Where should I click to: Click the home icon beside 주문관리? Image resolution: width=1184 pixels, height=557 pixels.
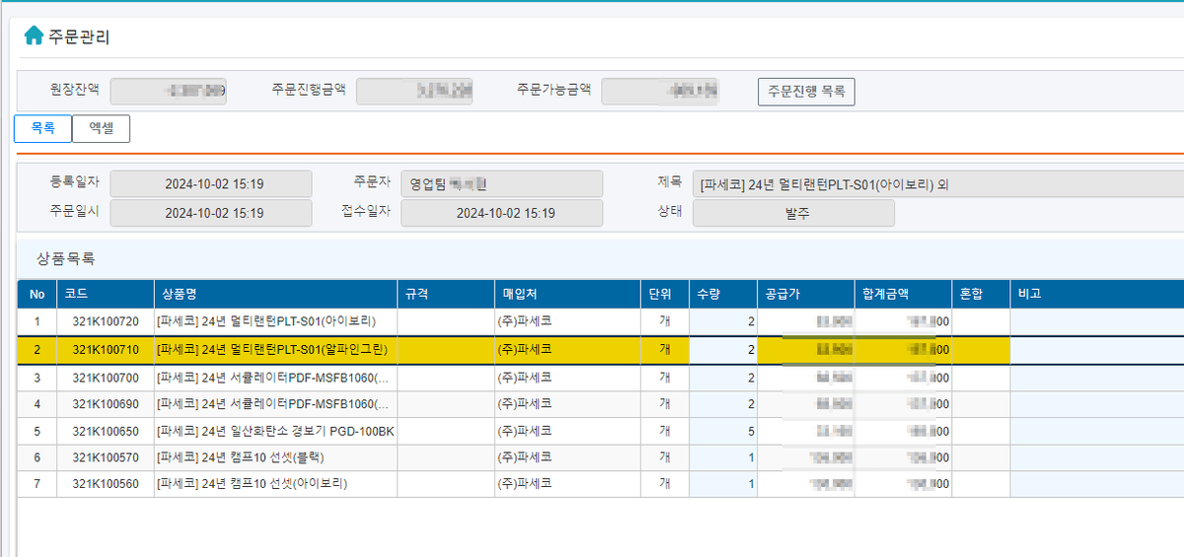pyautogui.click(x=34, y=36)
